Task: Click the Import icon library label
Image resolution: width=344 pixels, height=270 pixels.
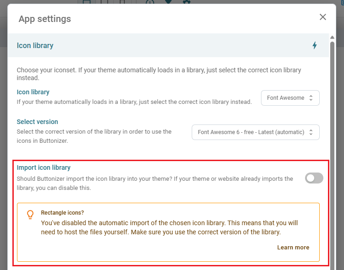Action: (44, 167)
